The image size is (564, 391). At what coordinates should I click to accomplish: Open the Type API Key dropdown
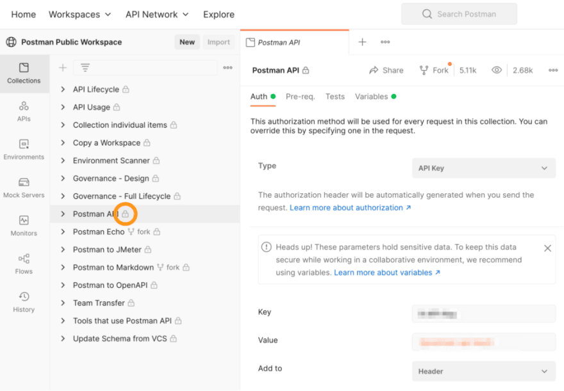[483, 168]
